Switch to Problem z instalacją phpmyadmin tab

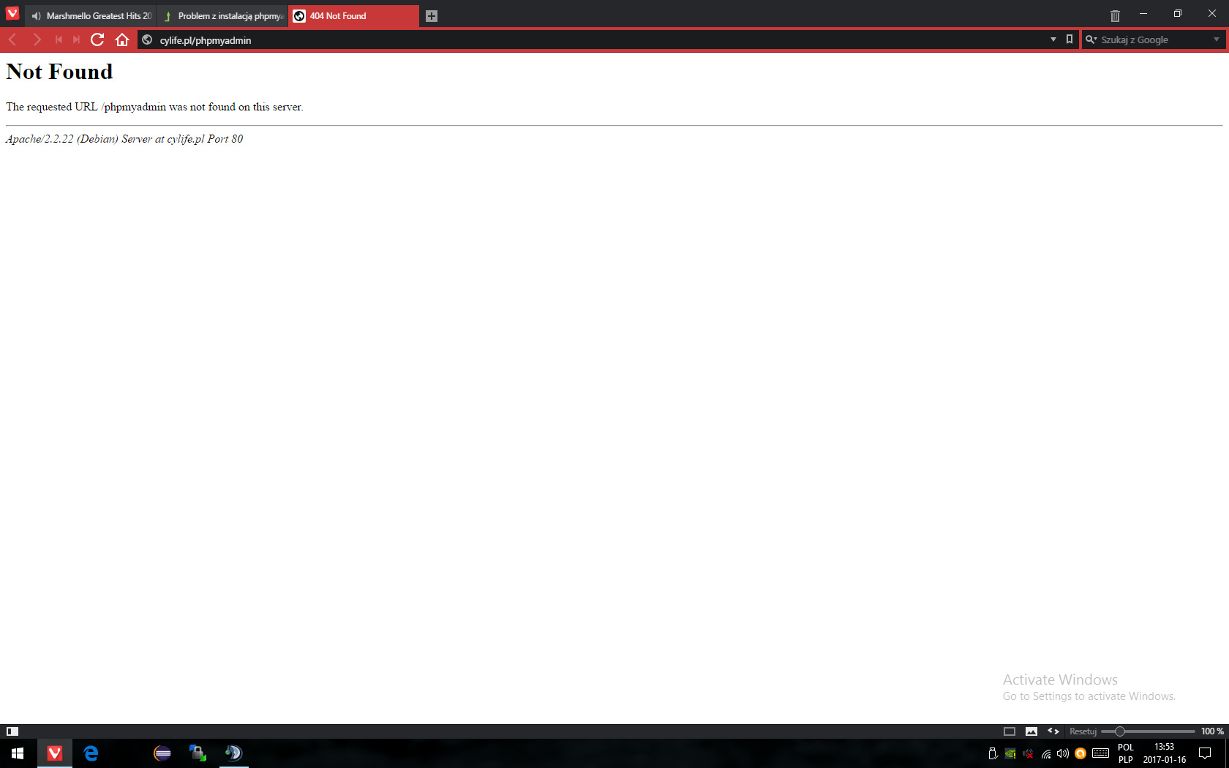pos(227,16)
